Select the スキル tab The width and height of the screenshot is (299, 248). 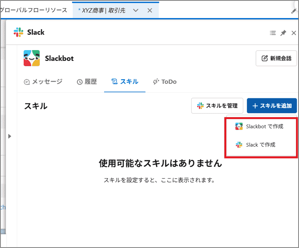tap(125, 82)
